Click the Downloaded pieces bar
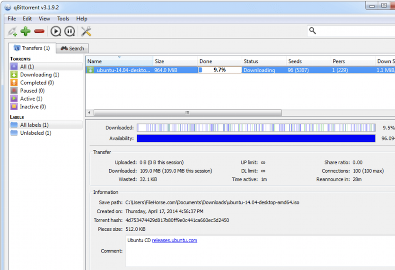395x270 pixels. pos(256,128)
